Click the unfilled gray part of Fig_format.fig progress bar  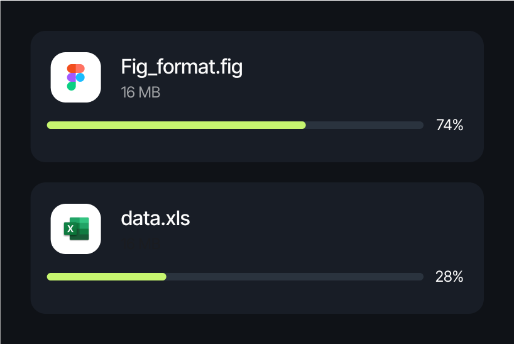pos(364,125)
